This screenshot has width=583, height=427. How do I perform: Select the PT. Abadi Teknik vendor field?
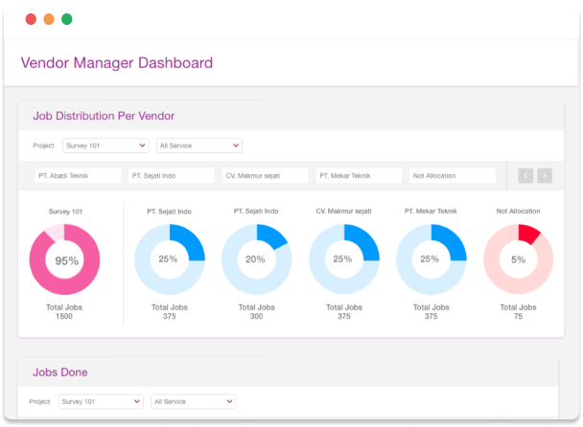(x=78, y=176)
